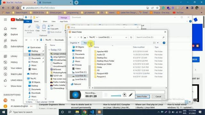This screenshot has width=205, height=115.
Task: Select the Audio CD folder
Action: pyautogui.click(x=101, y=55)
